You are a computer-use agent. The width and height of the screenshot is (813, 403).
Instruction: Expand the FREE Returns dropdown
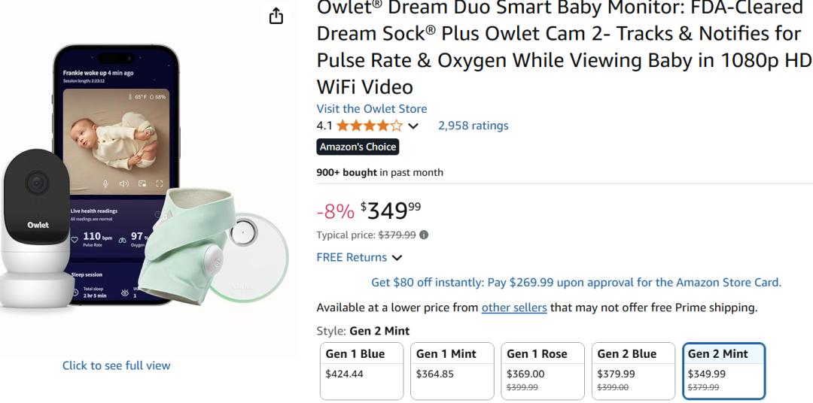397,258
